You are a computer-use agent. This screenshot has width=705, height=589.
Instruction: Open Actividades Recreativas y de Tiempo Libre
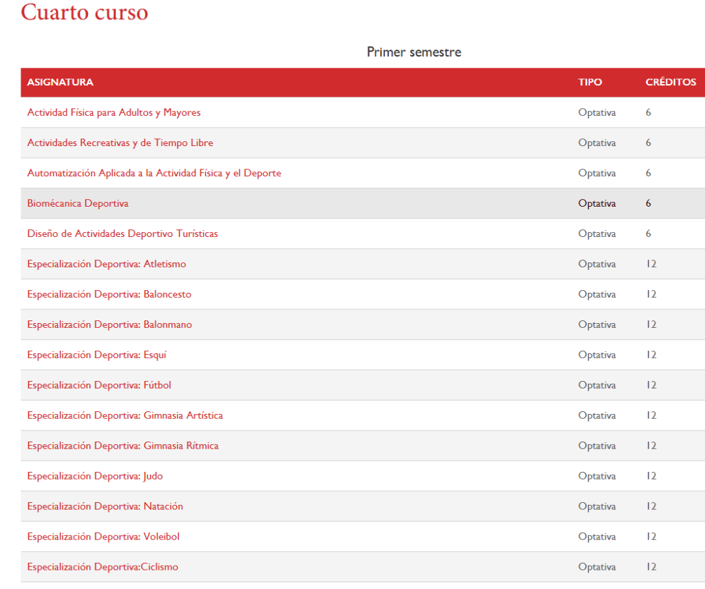click(x=120, y=143)
